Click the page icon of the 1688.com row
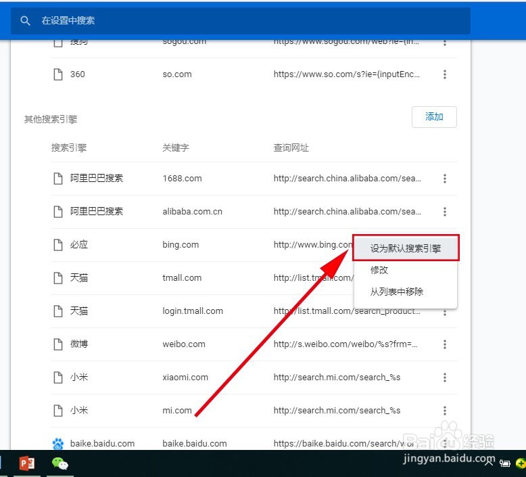Screen dimensions: 526x477 [58, 179]
